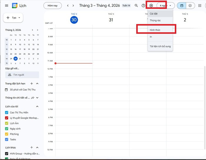Viewport: 206px width, 160px height.
Task: Toggle the Pitching calendar checkbox
Action: tap(7, 134)
